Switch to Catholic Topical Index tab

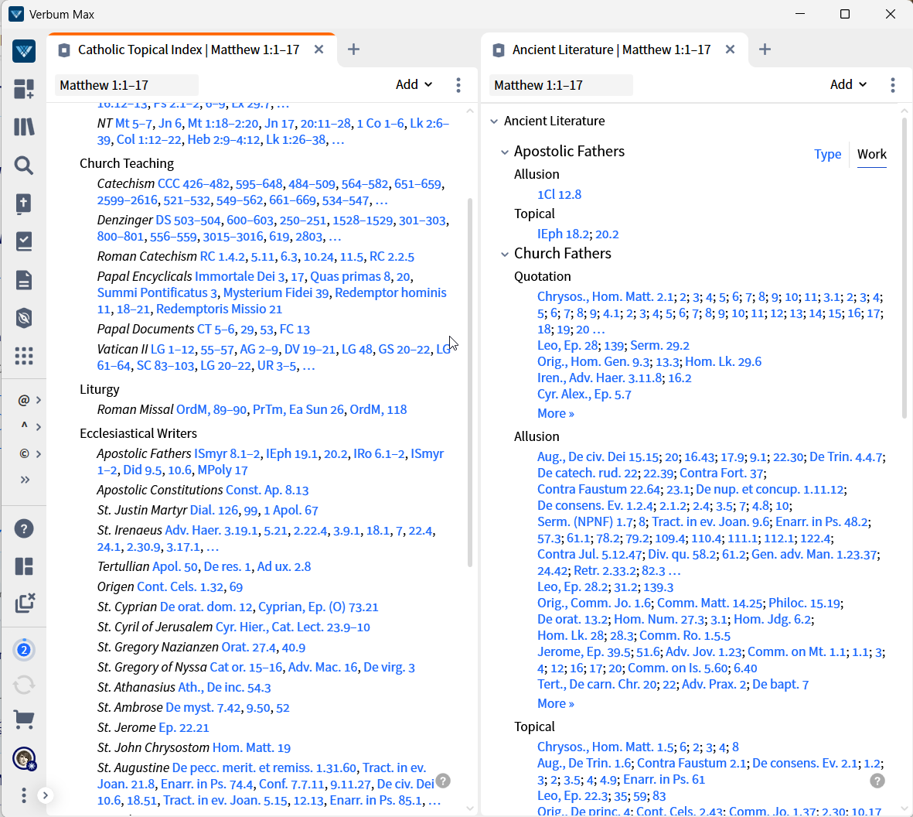pyautogui.click(x=188, y=50)
